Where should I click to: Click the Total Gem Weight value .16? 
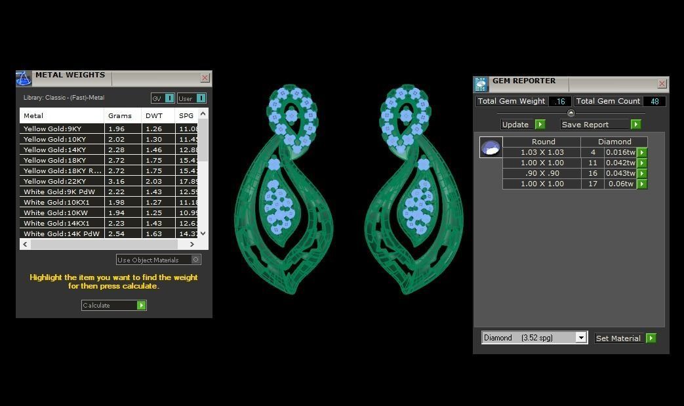[560, 101]
